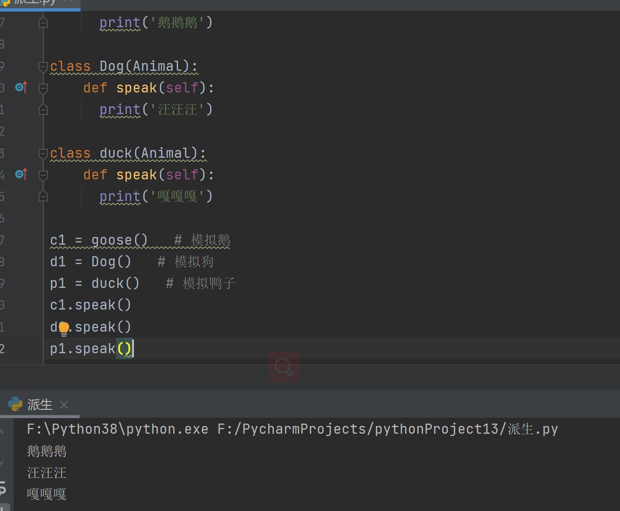Click the python.exe command path in console
Screen dimensions: 620x511
[117, 429]
